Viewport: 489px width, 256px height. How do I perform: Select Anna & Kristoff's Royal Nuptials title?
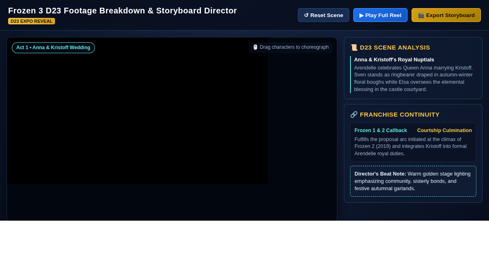tap(394, 60)
